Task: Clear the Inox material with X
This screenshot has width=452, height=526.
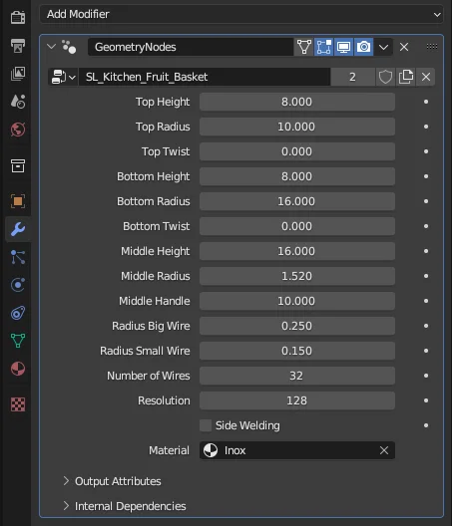Action: click(x=384, y=450)
